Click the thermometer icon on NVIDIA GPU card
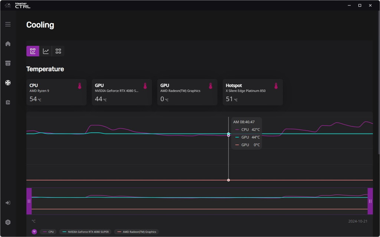This screenshot has width=380, height=237. click(x=145, y=86)
